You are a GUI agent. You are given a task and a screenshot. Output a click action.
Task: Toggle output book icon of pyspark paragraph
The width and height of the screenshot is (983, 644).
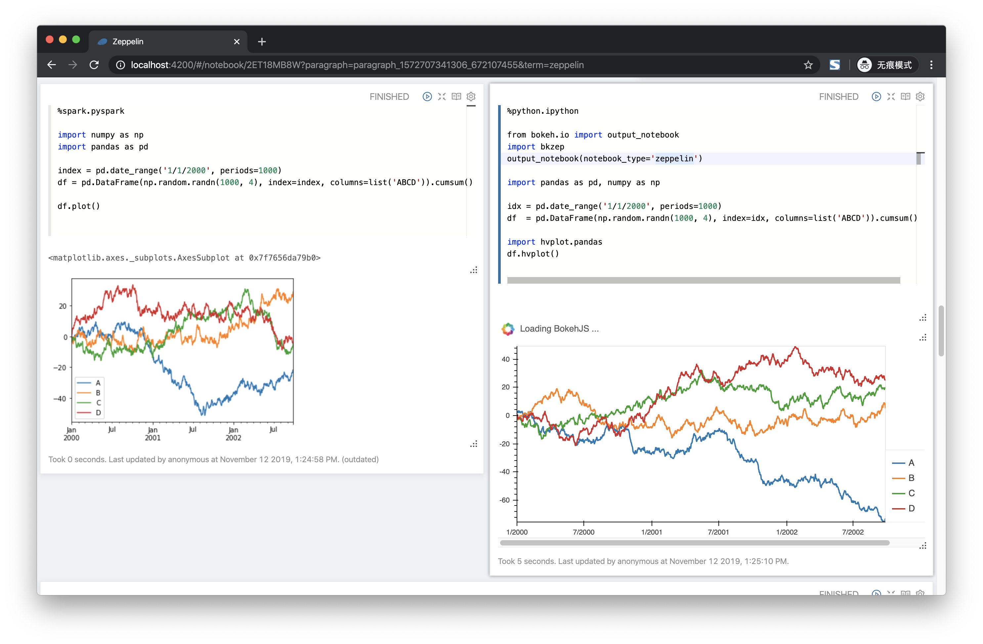456,97
